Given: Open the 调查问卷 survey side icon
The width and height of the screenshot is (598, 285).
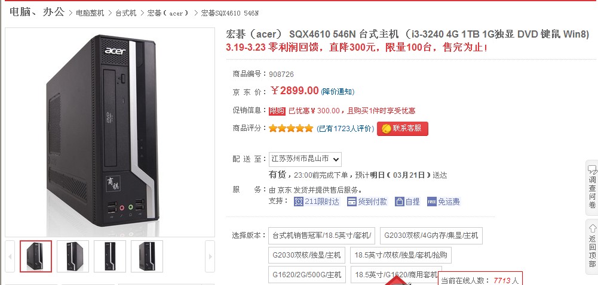Looking at the screenshot, I should click(x=592, y=169).
